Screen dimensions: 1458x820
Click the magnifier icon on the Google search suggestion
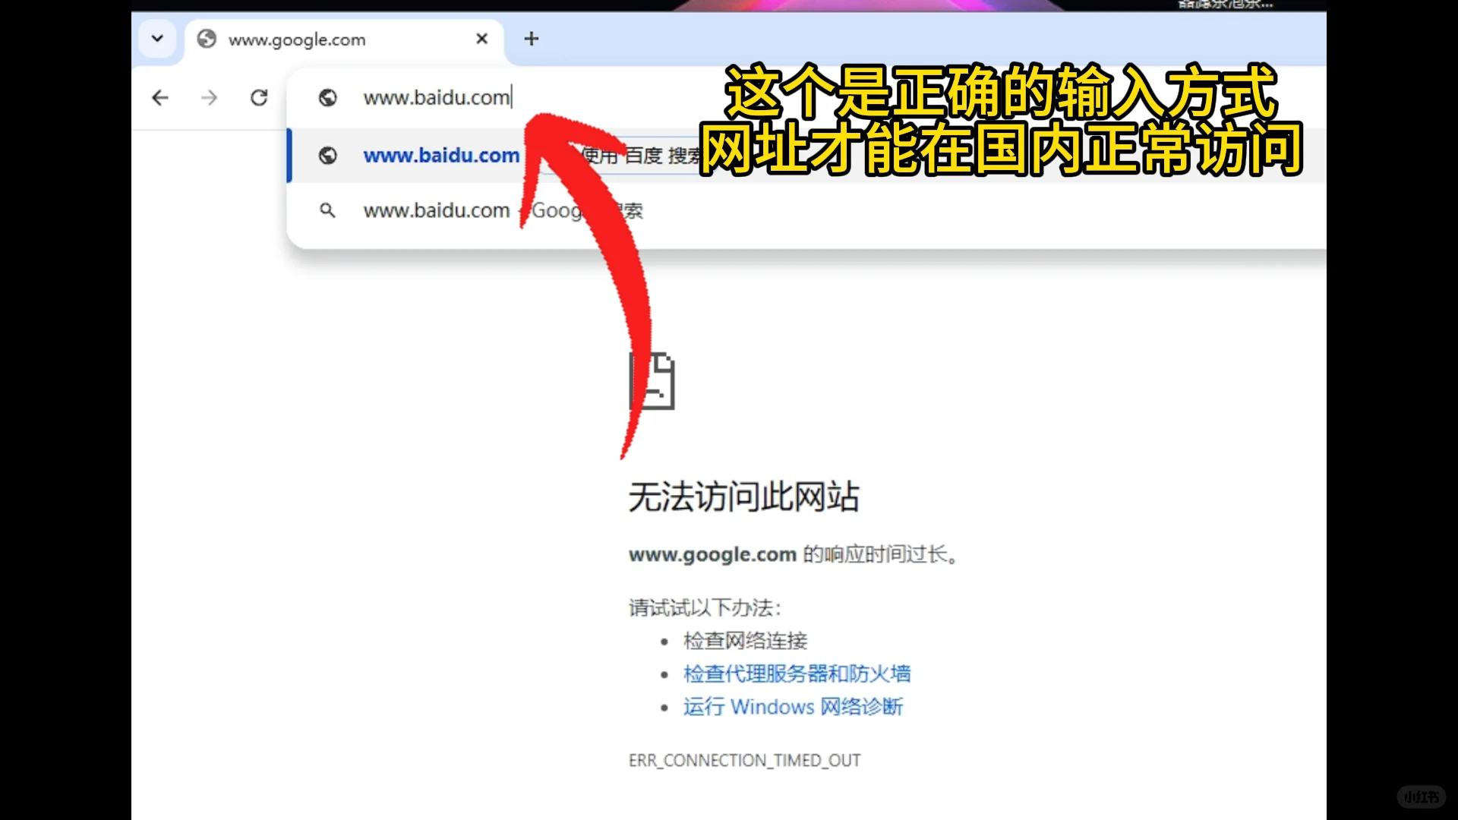(328, 210)
